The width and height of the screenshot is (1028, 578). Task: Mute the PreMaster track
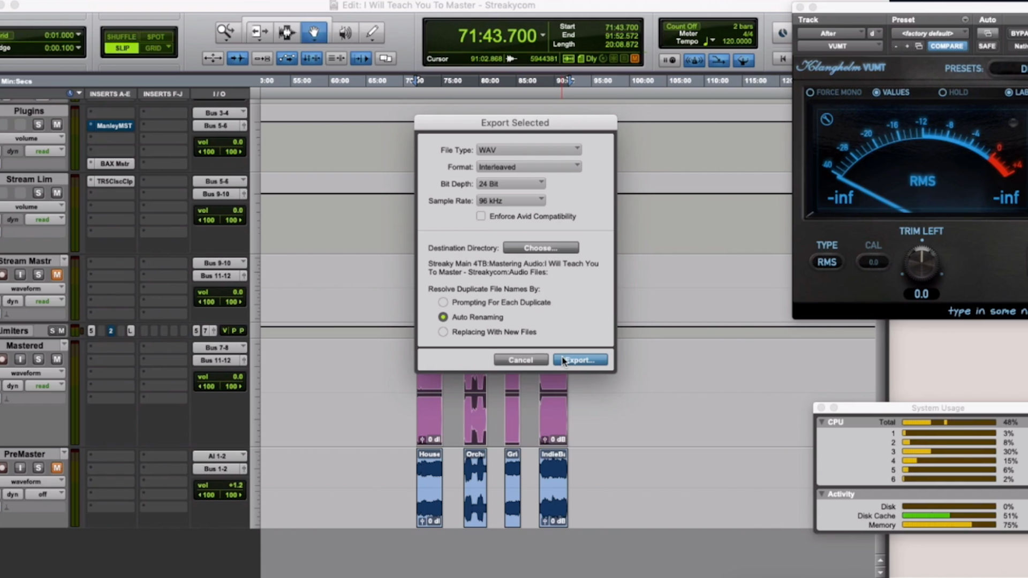tap(56, 468)
